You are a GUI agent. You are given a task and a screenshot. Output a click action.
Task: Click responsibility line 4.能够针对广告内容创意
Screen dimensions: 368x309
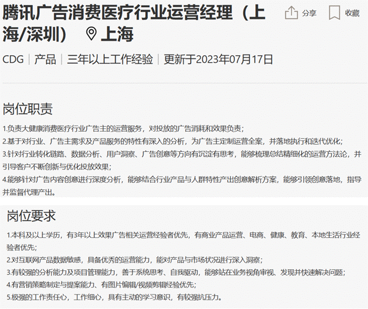point(182,179)
